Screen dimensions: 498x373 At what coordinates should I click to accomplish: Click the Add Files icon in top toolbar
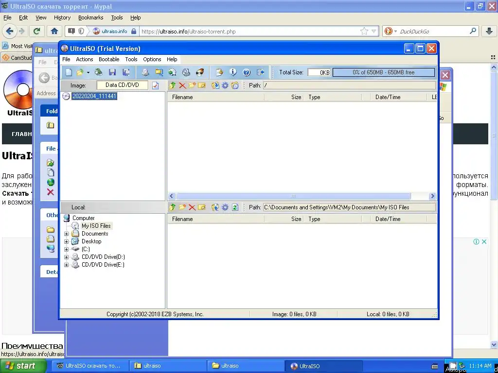point(219,72)
